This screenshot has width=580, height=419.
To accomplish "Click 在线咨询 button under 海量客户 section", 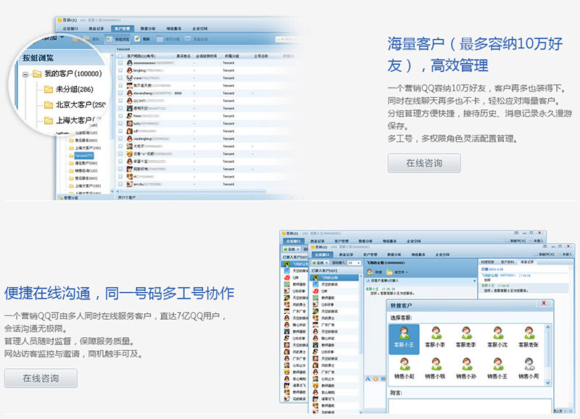I will click(x=424, y=163).
